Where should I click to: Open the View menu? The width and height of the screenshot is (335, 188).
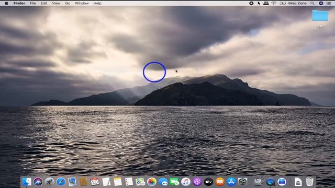point(56,3)
